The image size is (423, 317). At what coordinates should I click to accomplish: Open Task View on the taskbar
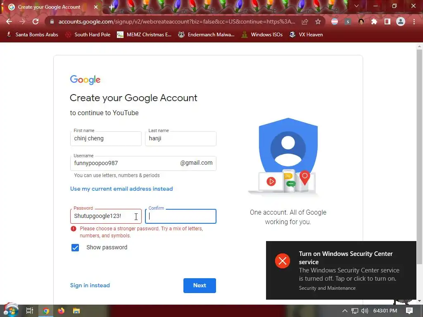pyautogui.click(x=30, y=311)
